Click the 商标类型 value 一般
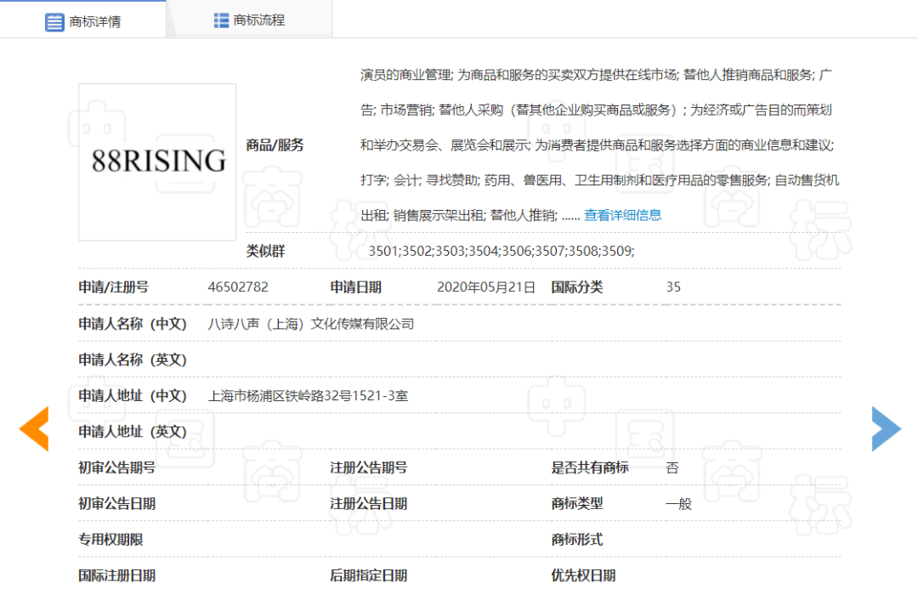This screenshot has height=589, width=918. [x=678, y=503]
